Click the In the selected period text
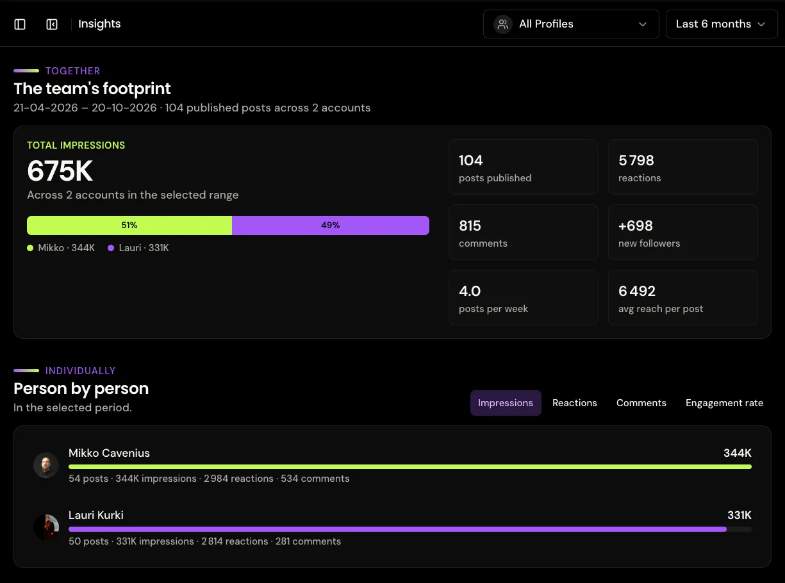The width and height of the screenshot is (785, 583). [72, 407]
